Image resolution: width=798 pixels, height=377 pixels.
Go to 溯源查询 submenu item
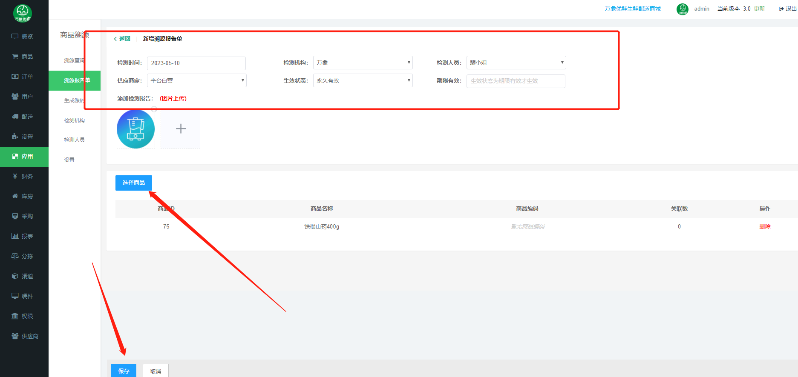(x=74, y=60)
